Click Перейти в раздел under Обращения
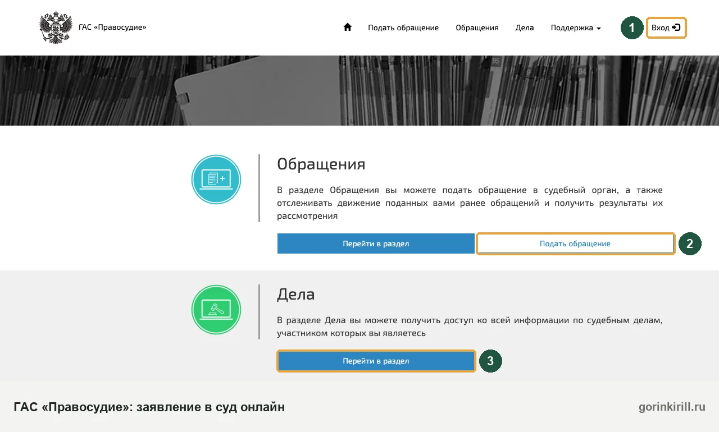This screenshot has width=719, height=432. [x=376, y=243]
